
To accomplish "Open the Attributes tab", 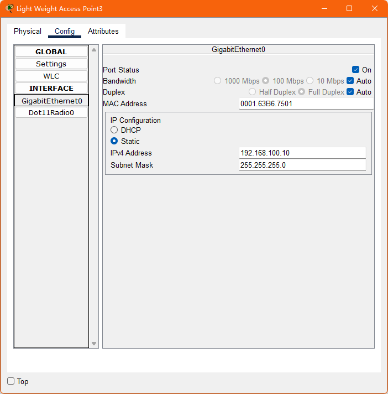I will (103, 31).
